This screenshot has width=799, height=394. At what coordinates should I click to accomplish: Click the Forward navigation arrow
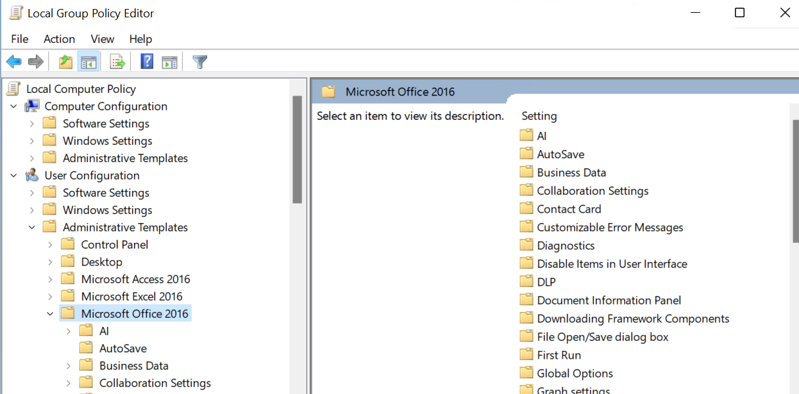(x=35, y=61)
